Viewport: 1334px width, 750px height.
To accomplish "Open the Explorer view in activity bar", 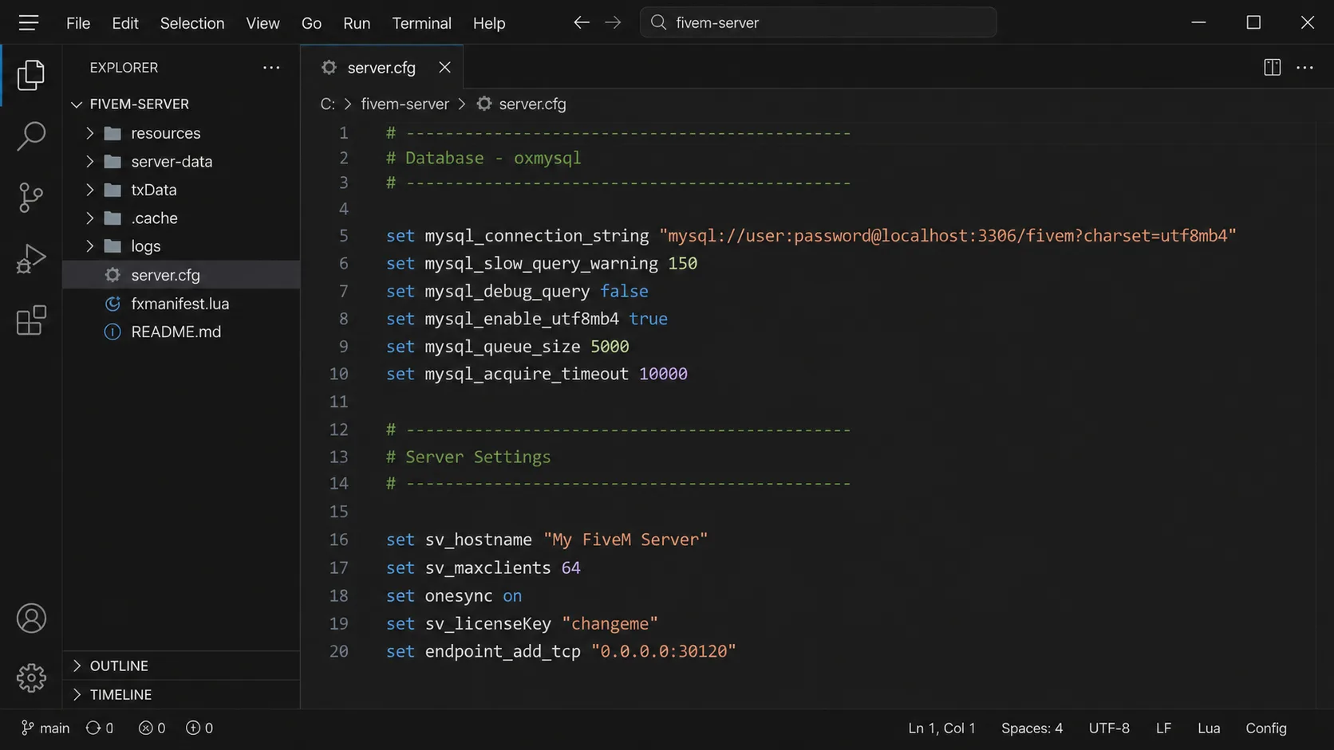I will [31, 75].
